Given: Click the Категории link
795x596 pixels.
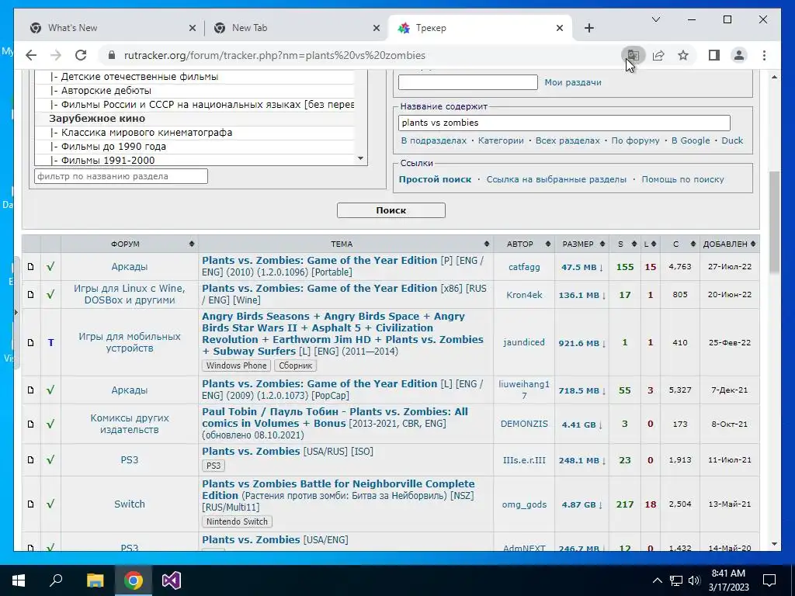Looking at the screenshot, I should pyautogui.click(x=501, y=140).
